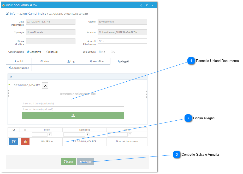
Task: Click the green upload file button
Action: (73, 116)
